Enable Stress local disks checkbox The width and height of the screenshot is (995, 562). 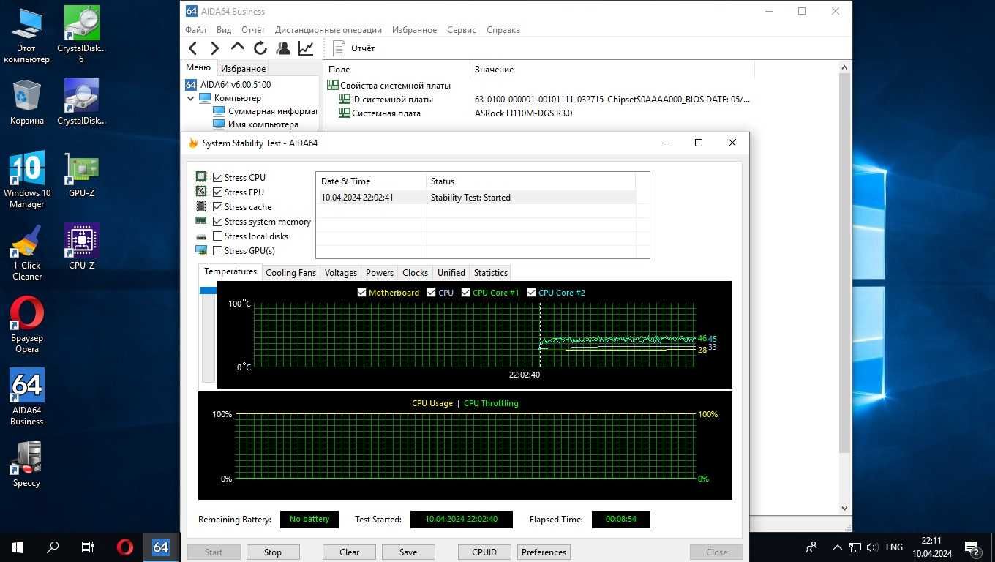point(217,236)
